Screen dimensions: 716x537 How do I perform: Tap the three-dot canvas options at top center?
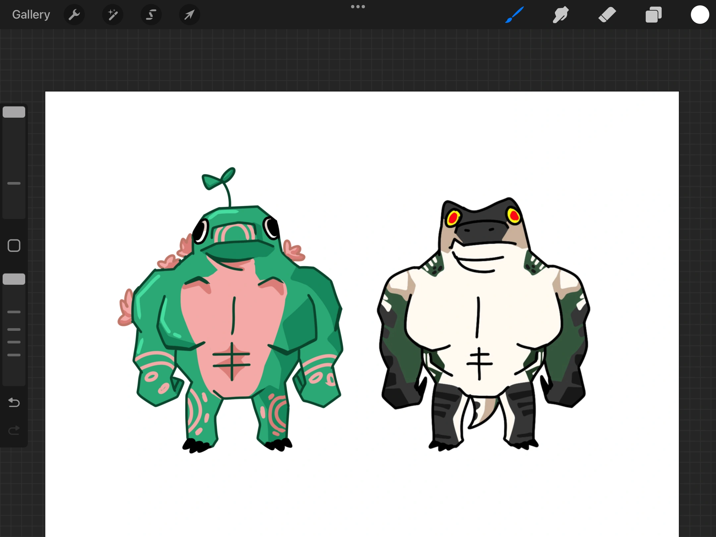point(358,6)
